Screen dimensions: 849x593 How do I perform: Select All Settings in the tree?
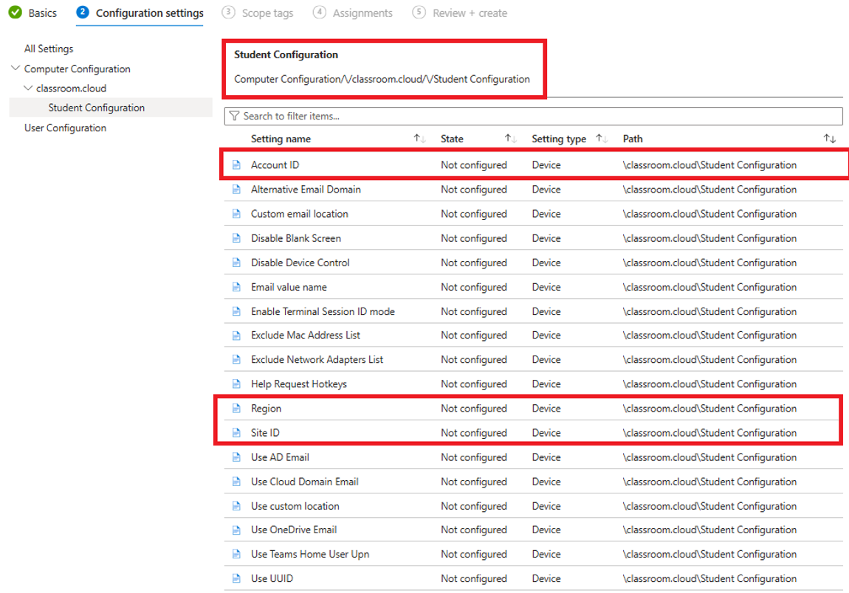pos(49,49)
